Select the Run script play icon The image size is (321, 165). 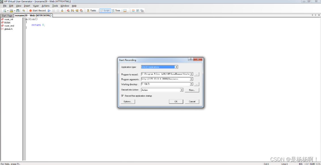49,10
